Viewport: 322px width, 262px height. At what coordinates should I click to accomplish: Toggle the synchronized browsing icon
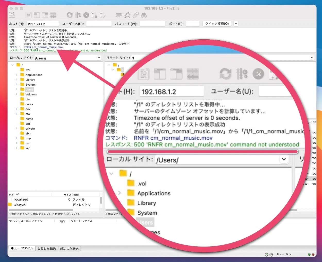135,15
